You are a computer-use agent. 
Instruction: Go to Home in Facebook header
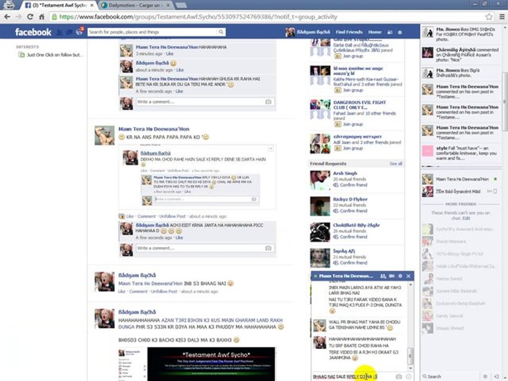point(375,32)
